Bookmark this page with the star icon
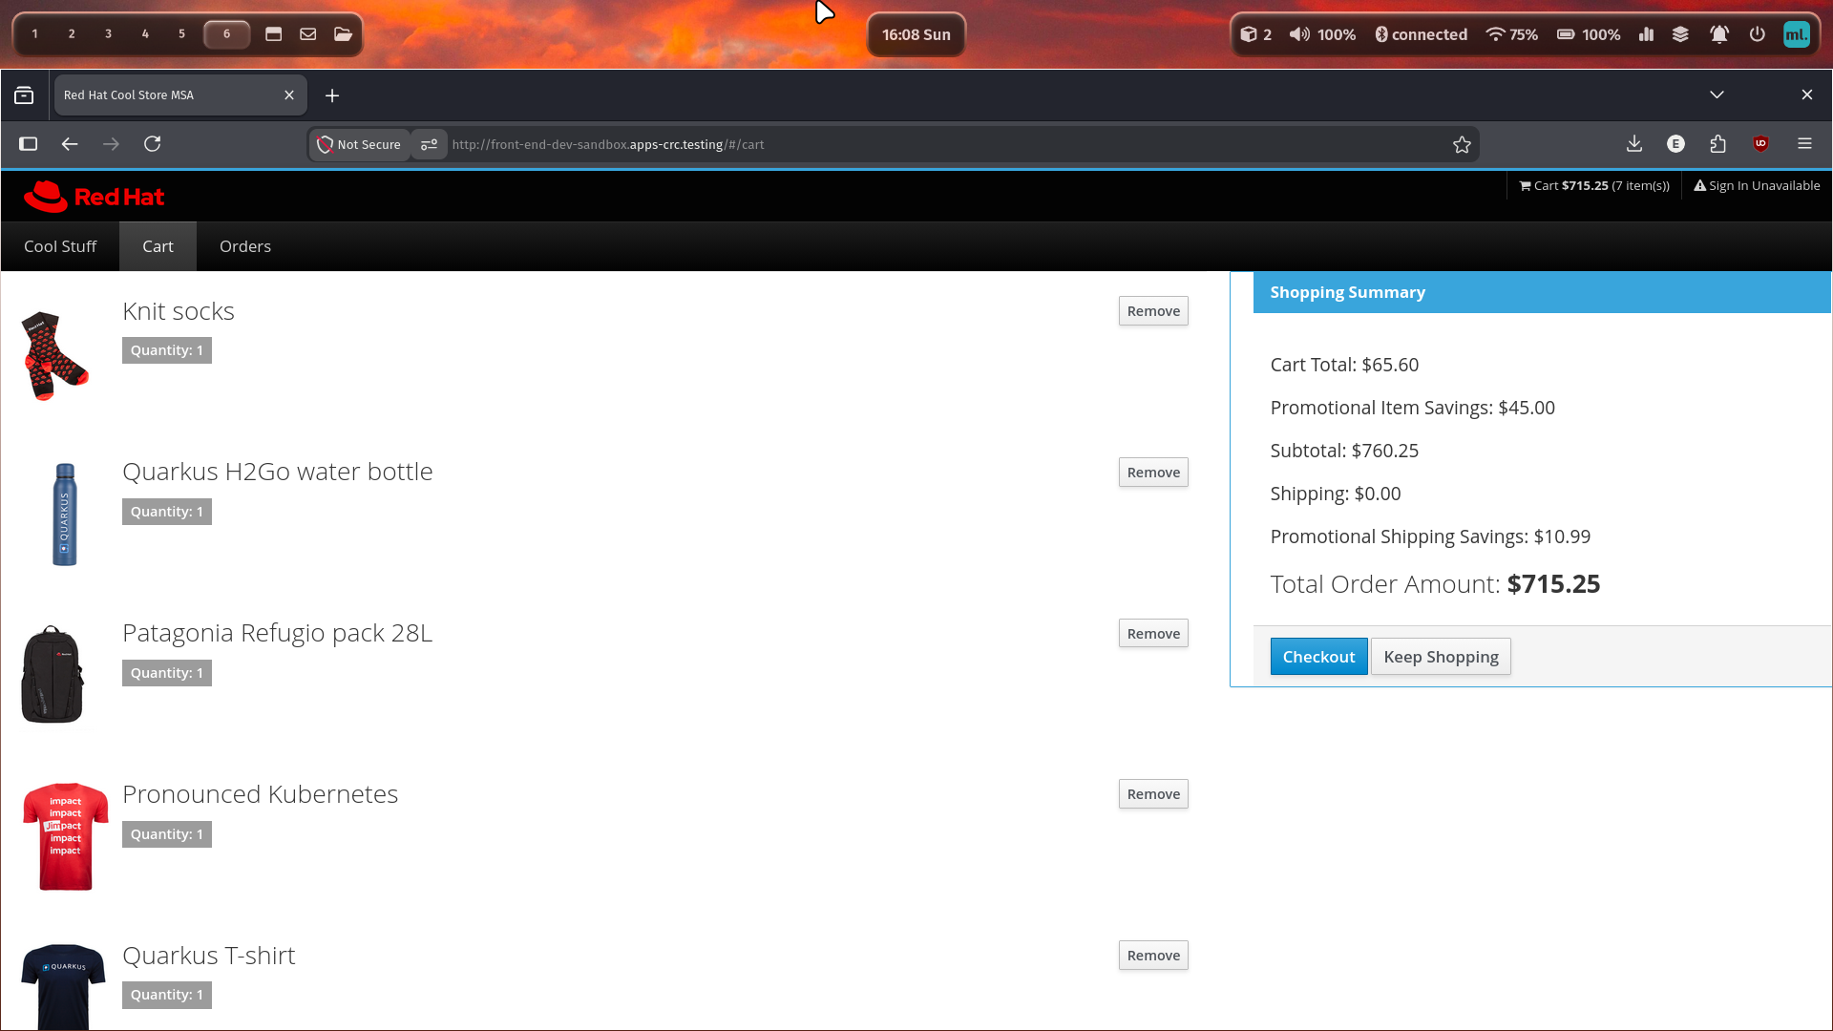1833x1031 pixels. coord(1462,144)
